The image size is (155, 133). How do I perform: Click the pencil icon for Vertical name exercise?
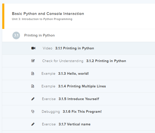pos(33,124)
